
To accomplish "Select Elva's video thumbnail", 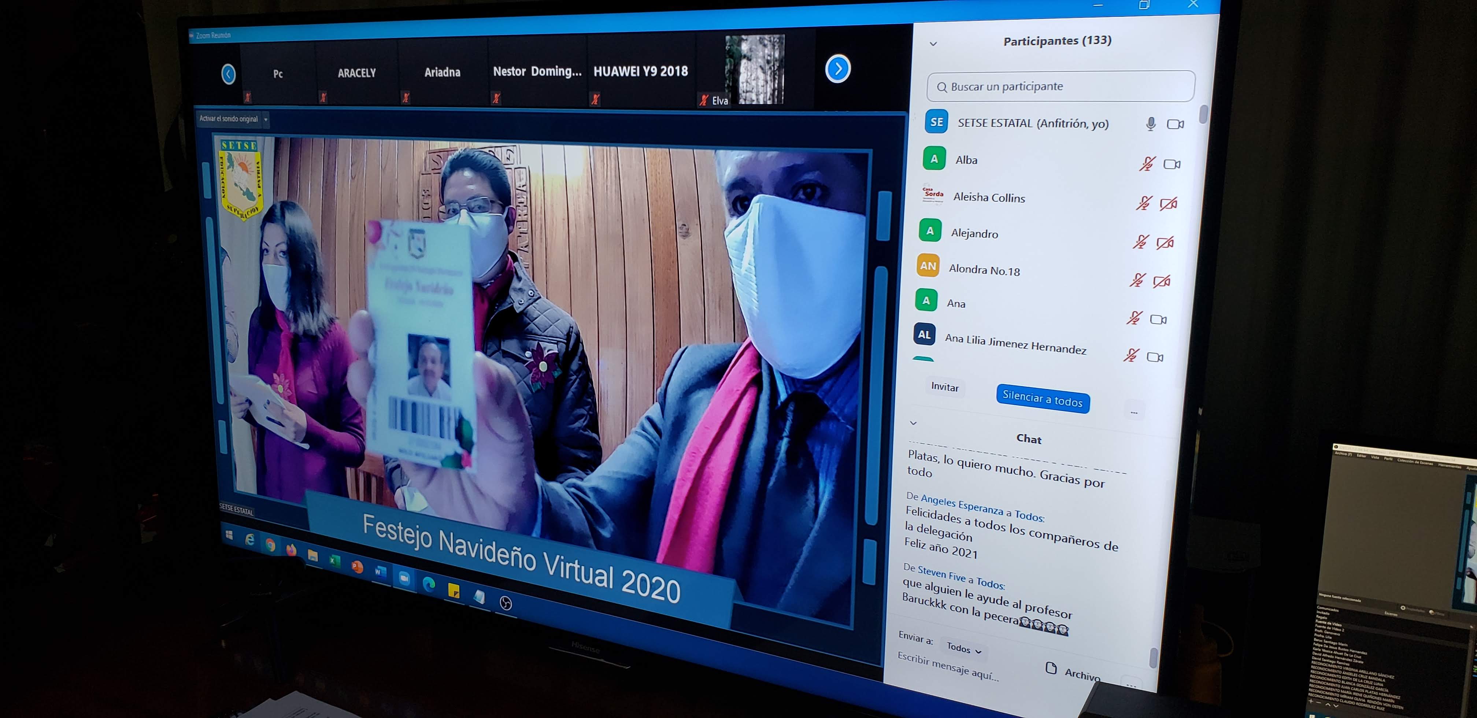I will [x=755, y=70].
